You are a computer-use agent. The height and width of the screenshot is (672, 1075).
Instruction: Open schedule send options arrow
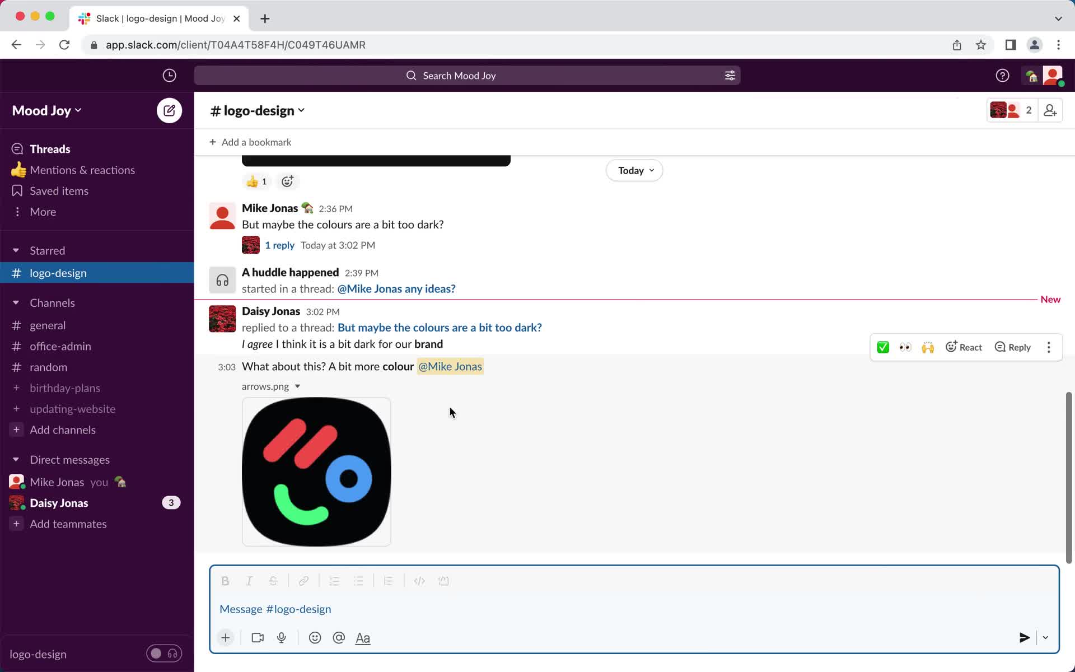click(1045, 637)
